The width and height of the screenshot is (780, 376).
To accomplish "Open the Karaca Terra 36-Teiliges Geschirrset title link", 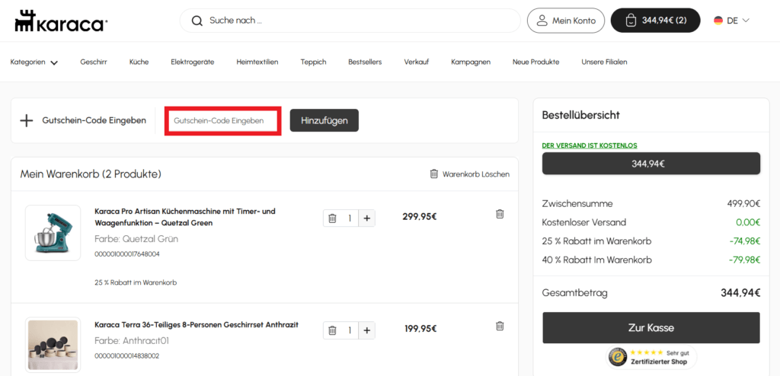I will point(197,325).
